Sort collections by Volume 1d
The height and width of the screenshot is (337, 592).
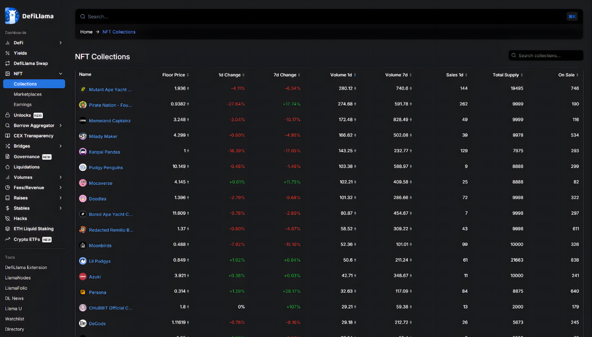[x=343, y=75]
